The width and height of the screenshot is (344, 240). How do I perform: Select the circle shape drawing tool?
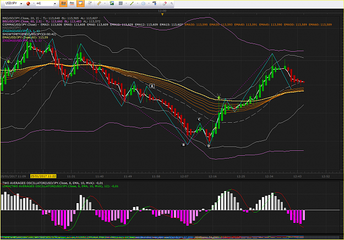143,3
